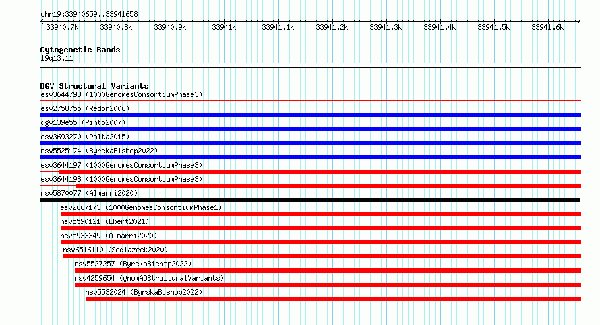Select the red bar for nsv4259654
The image size is (600, 325).
point(328,285)
